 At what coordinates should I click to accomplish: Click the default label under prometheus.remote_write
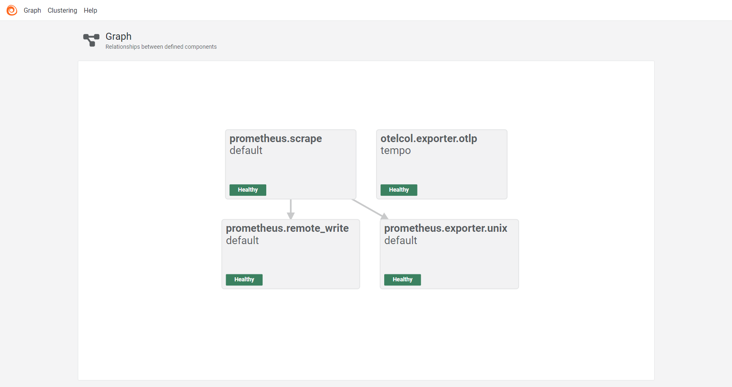click(242, 240)
